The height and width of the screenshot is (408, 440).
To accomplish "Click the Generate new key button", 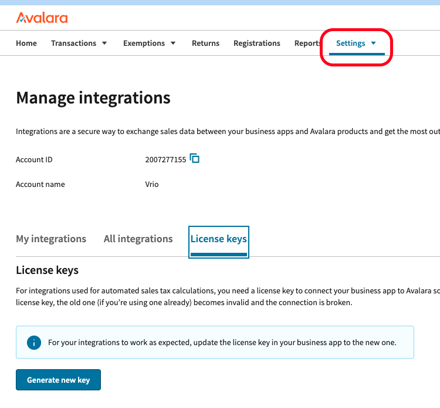I will pyautogui.click(x=58, y=380).
